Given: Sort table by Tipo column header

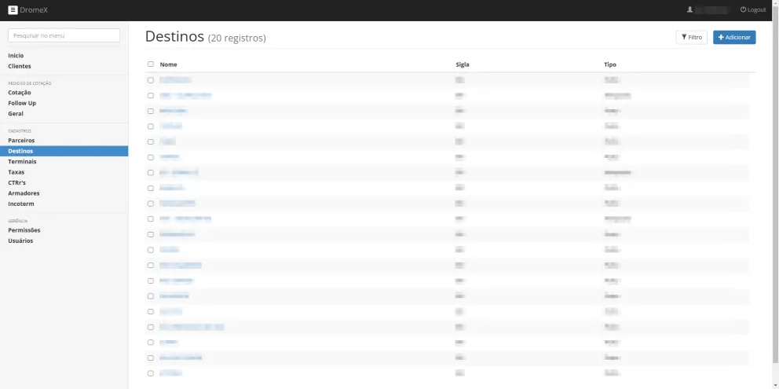Looking at the screenshot, I should (x=610, y=64).
